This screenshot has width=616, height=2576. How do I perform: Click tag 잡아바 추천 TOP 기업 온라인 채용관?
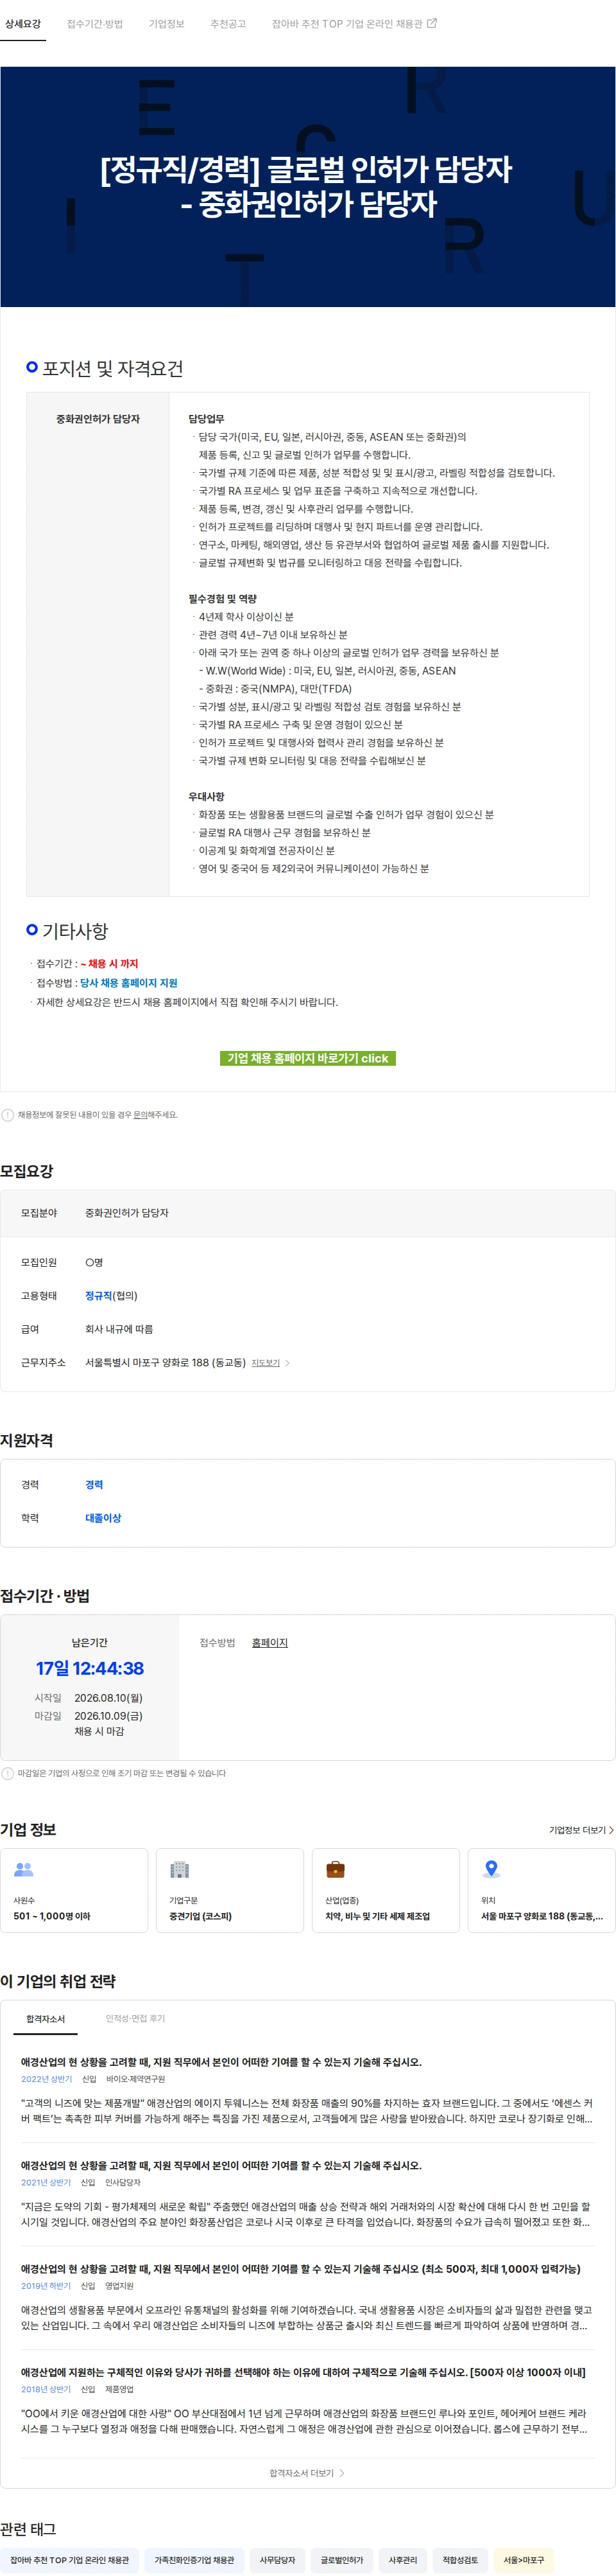point(70,2560)
